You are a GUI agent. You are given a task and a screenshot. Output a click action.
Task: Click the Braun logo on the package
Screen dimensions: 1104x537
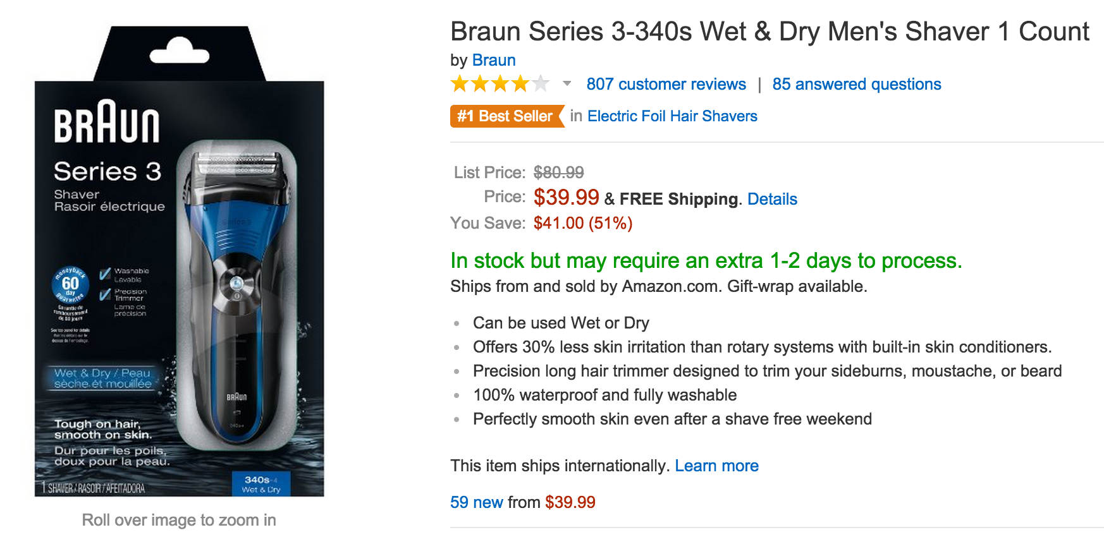pyautogui.click(x=107, y=122)
